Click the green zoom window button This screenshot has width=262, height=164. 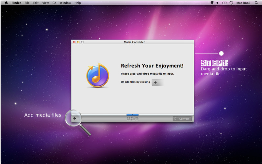pyautogui.click(x=82, y=42)
